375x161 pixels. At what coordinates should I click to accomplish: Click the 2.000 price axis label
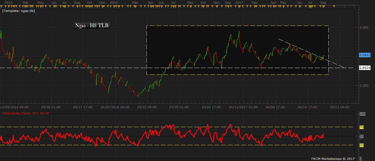coord(363,85)
